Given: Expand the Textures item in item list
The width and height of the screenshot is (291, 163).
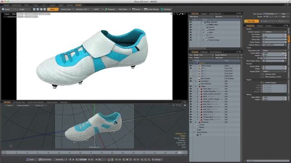Looking at the screenshot, I should point(203,30).
